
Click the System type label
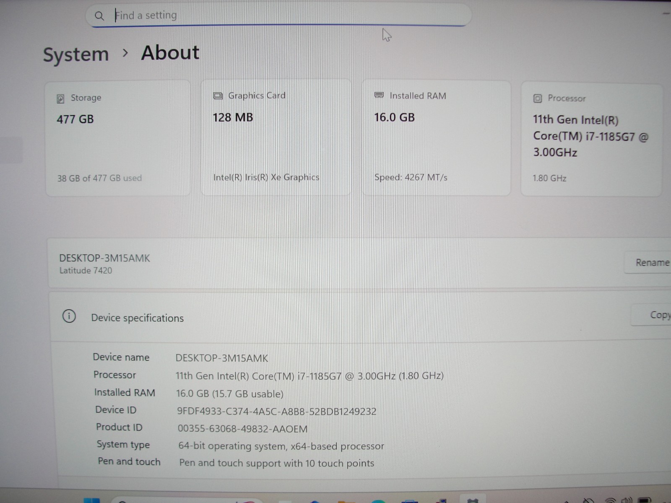pyautogui.click(x=123, y=444)
